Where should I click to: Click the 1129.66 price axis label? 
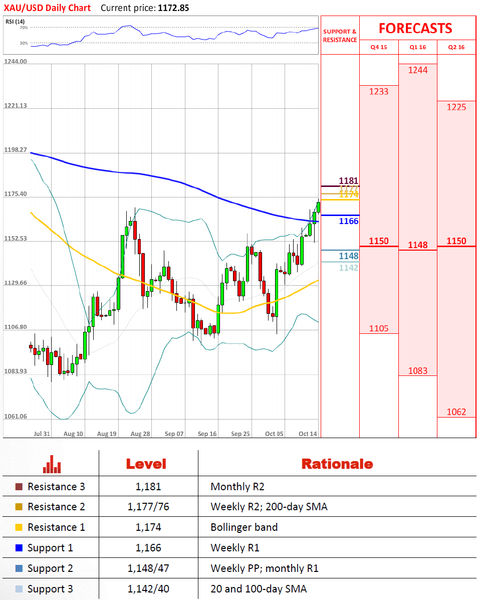tap(16, 283)
